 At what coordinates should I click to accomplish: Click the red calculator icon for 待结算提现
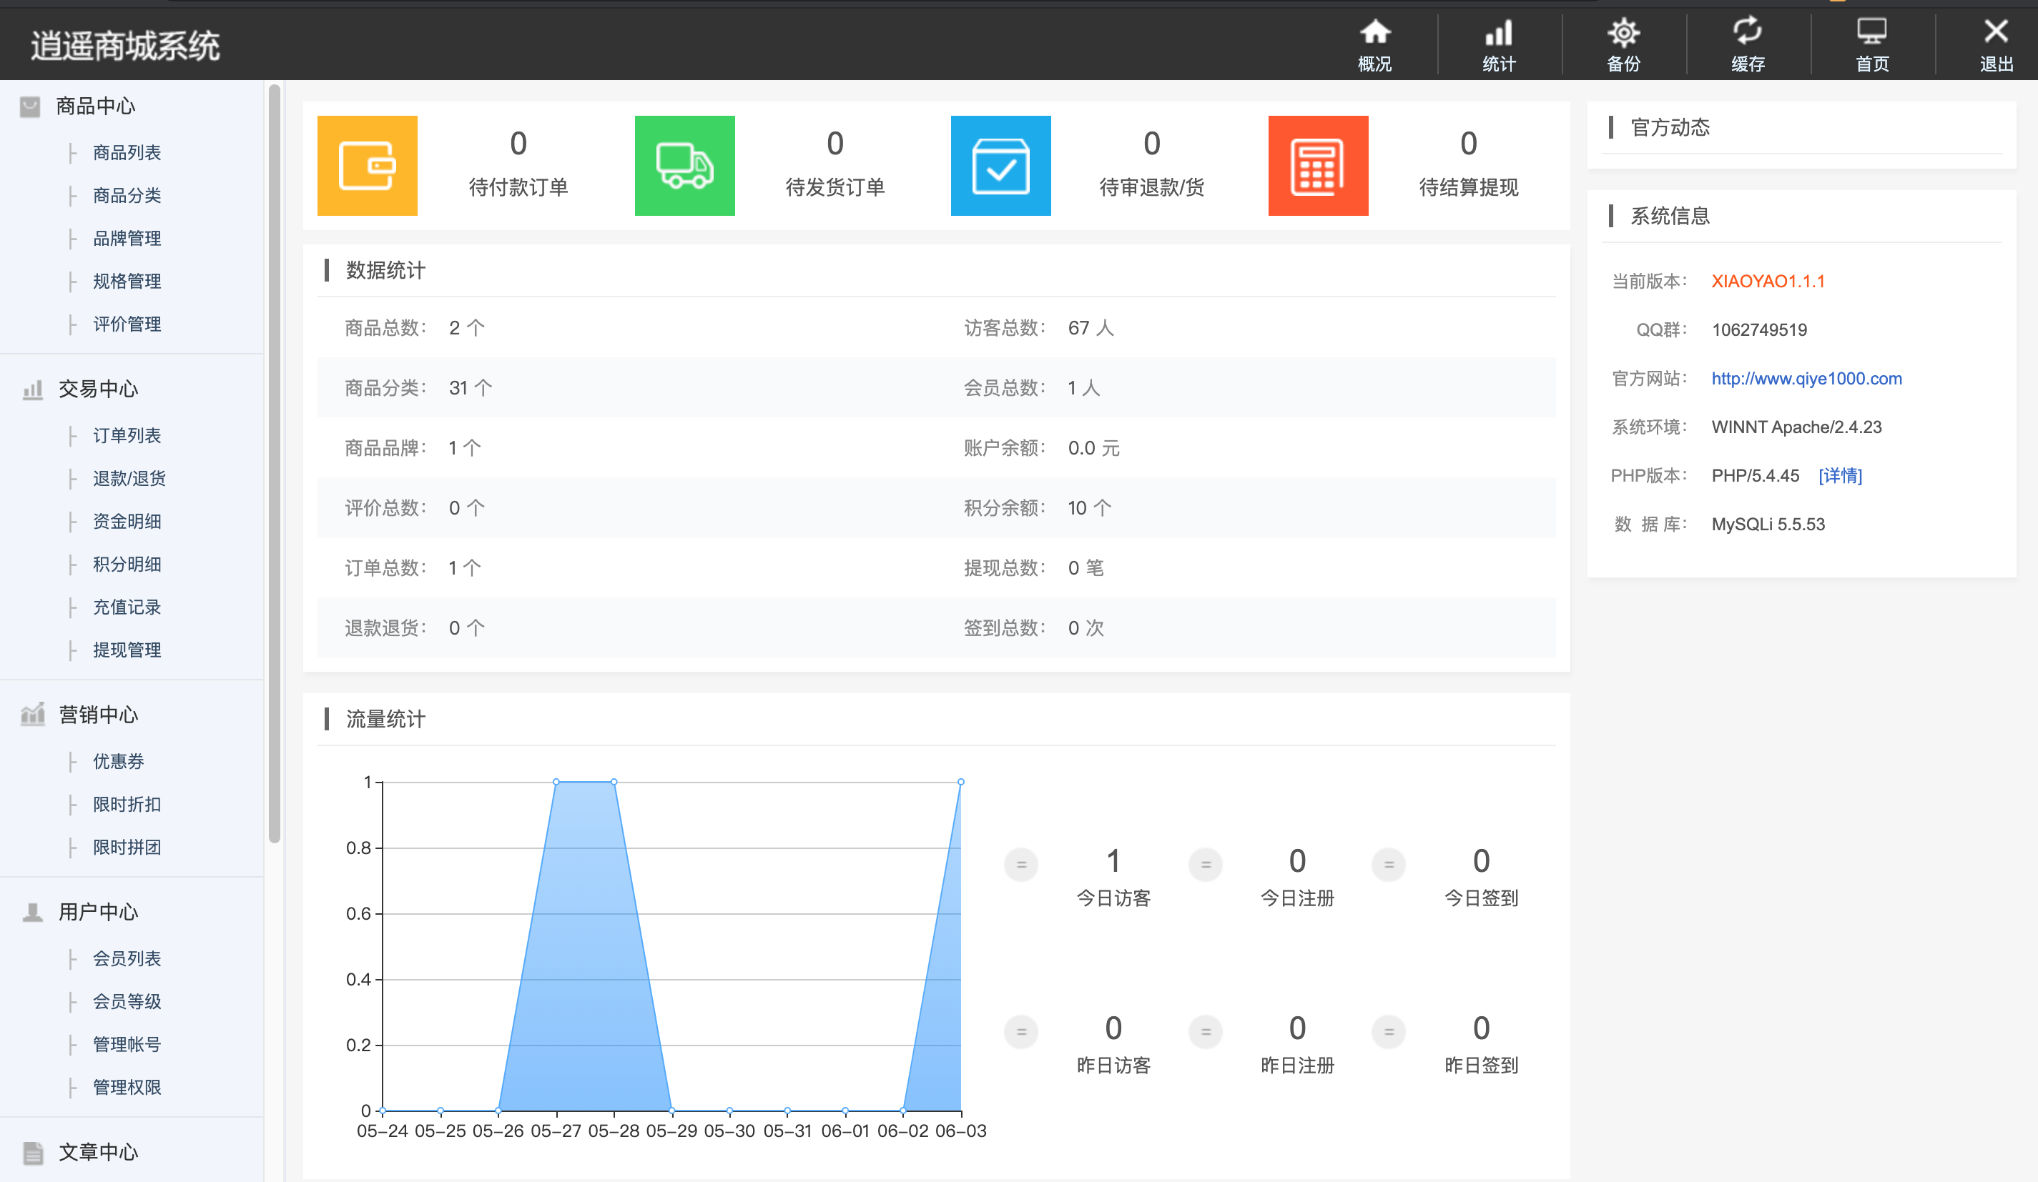(1317, 166)
